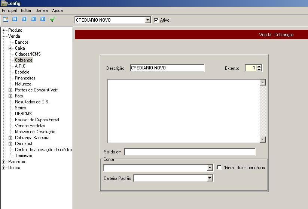Select the Checkout tree label
The image size is (308, 209).
coord(24,144)
